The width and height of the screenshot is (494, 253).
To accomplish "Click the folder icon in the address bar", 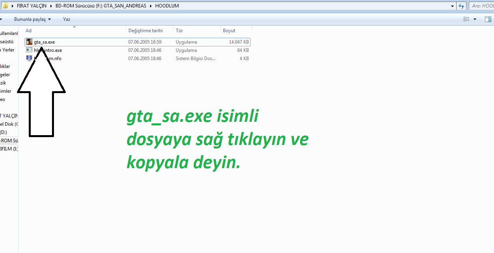I will pos(6,6).
